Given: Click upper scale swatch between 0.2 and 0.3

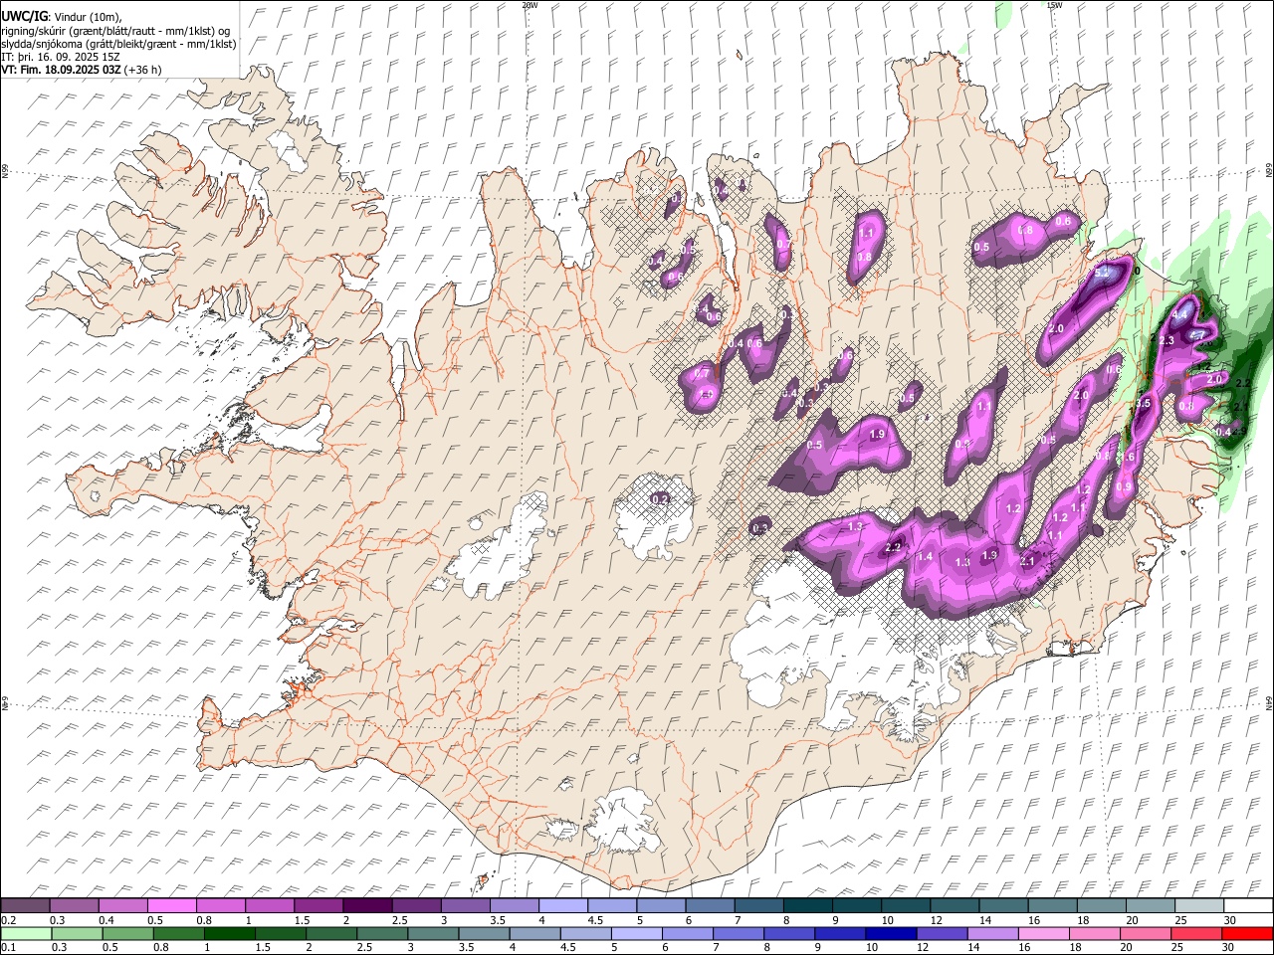Looking at the screenshot, I should pos(26,905).
